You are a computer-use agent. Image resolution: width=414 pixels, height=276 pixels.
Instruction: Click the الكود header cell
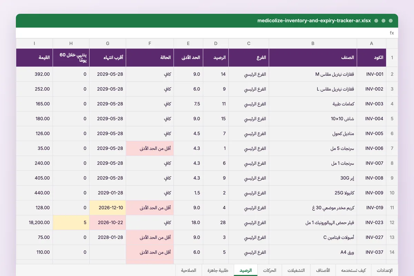coord(372,58)
